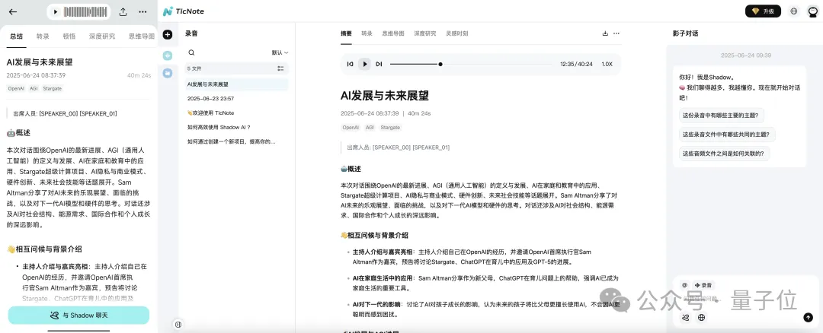The width and height of the screenshot is (823, 333).
Task: Play the AI发展与未来展望 recording in the desktop player
Action: coord(364,64)
